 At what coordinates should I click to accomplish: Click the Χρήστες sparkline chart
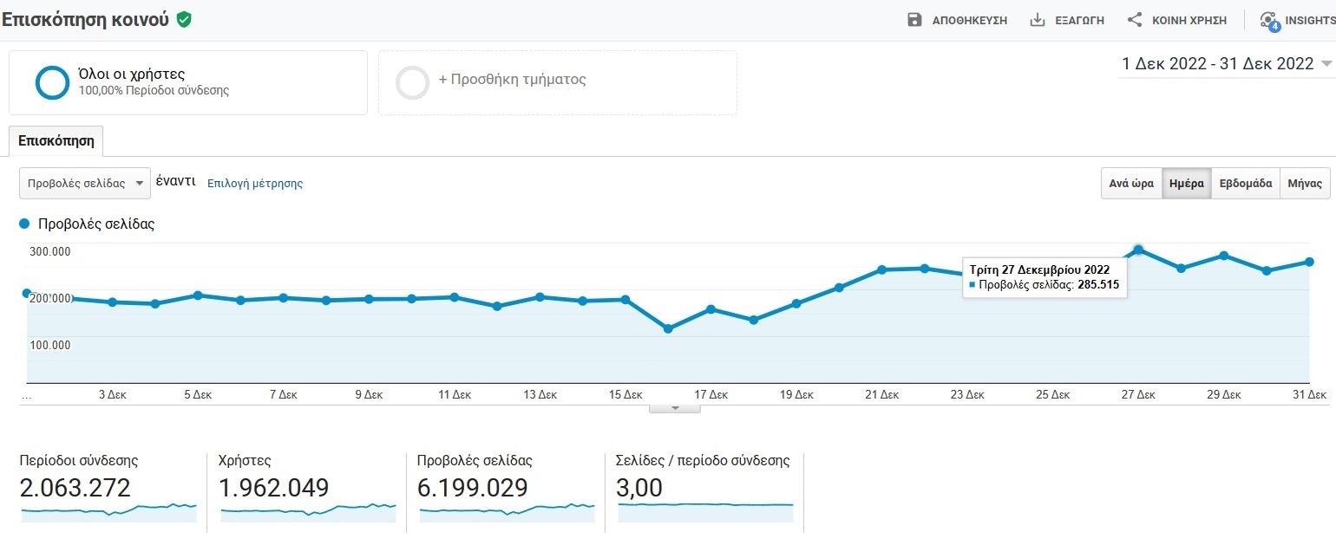click(x=308, y=509)
